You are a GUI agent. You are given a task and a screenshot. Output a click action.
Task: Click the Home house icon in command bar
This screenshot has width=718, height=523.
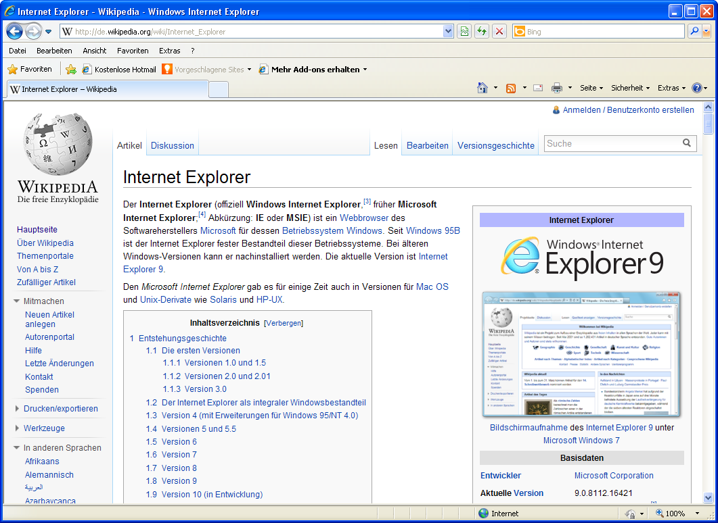tap(483, 88)
